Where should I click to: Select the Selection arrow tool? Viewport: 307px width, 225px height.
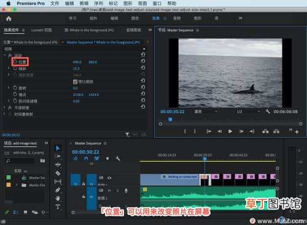(x=58, y=148)
